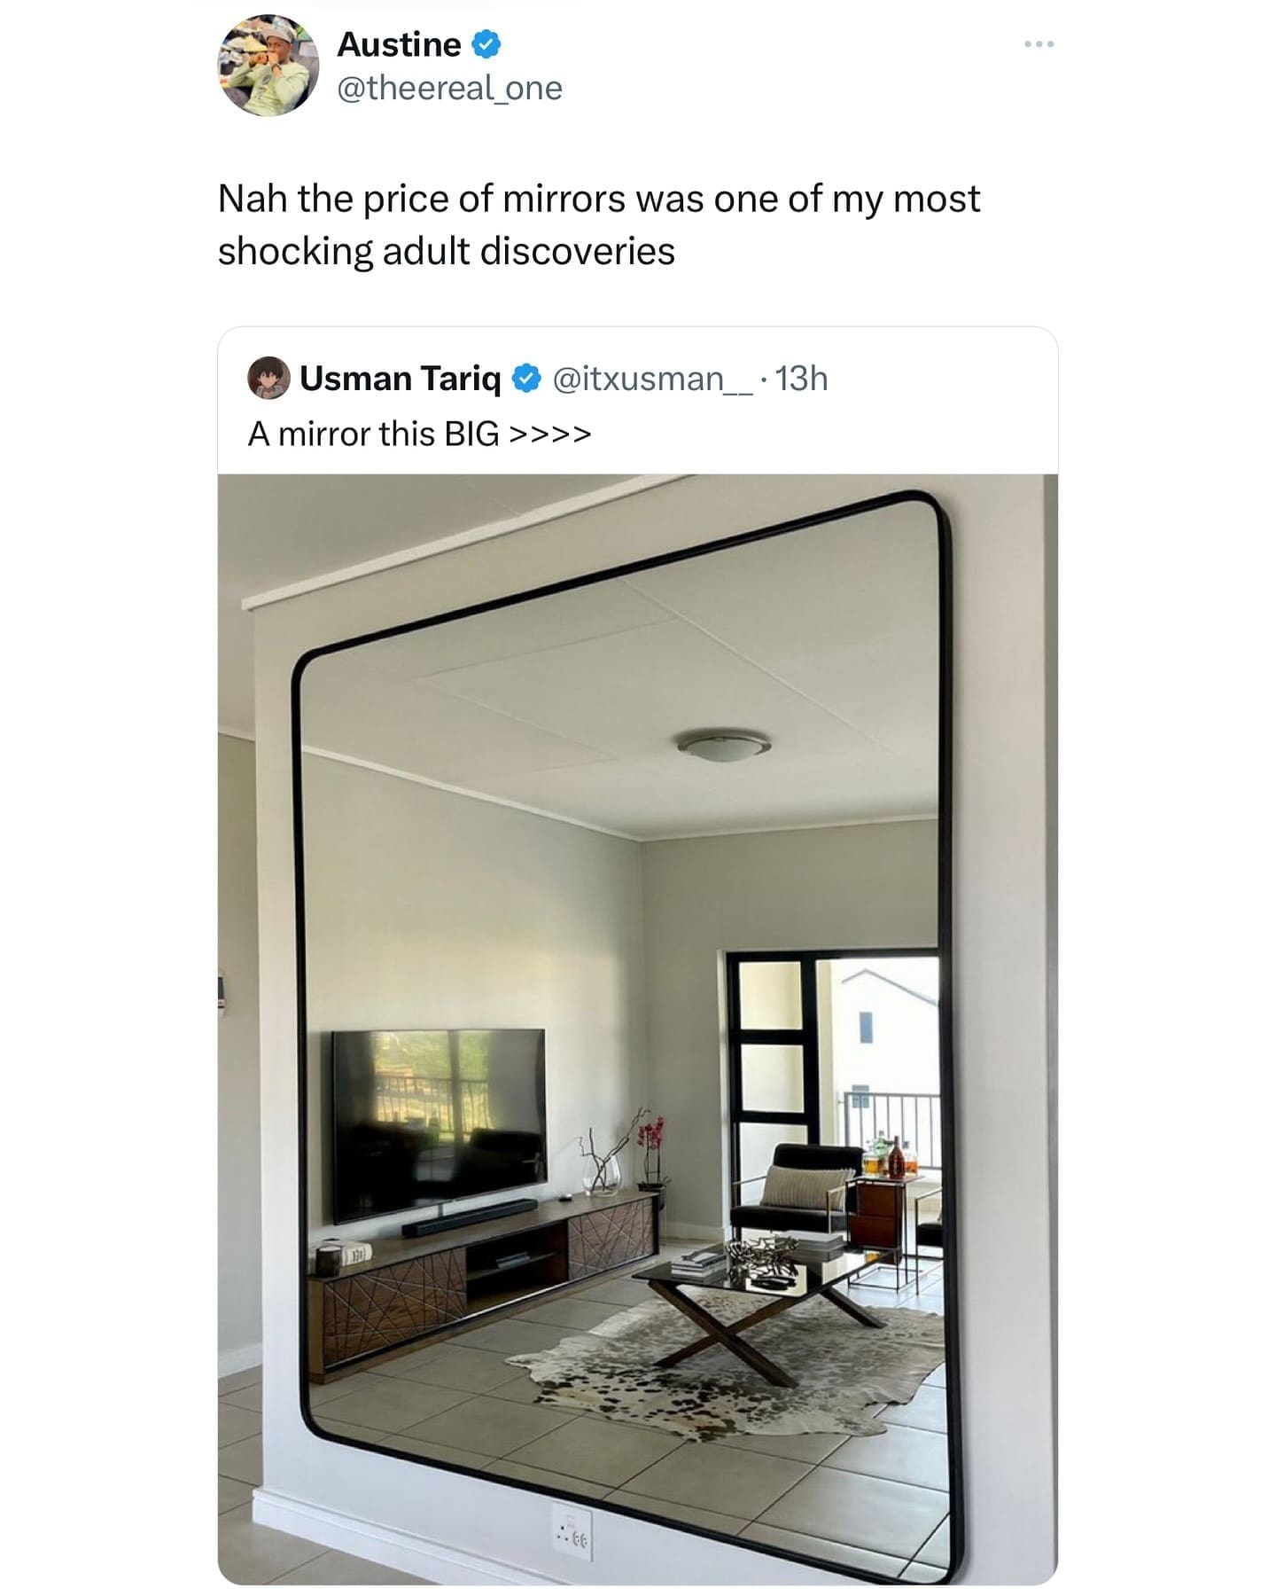Screen dimensions: 1276x1596
Task: Click the ceiling light in the photo
Action: point(724,744)
